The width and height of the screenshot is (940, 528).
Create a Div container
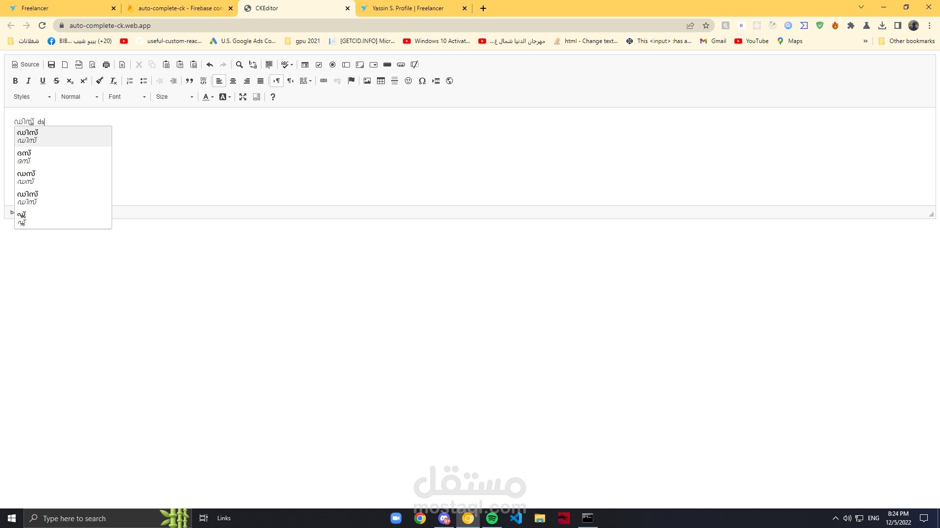[203, 81]
